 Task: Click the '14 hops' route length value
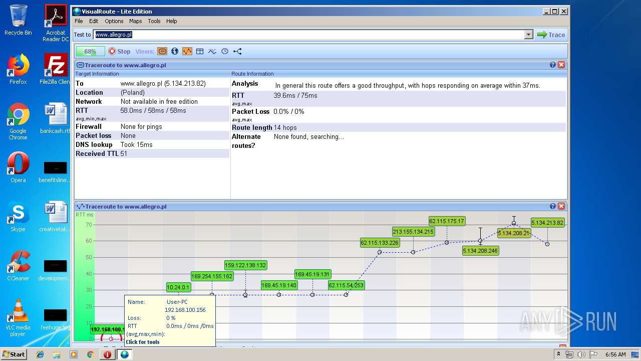click(285, 128)
